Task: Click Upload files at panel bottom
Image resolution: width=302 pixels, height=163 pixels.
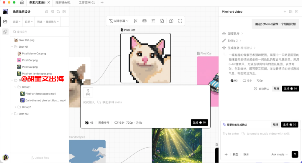Action: [40, 158]
